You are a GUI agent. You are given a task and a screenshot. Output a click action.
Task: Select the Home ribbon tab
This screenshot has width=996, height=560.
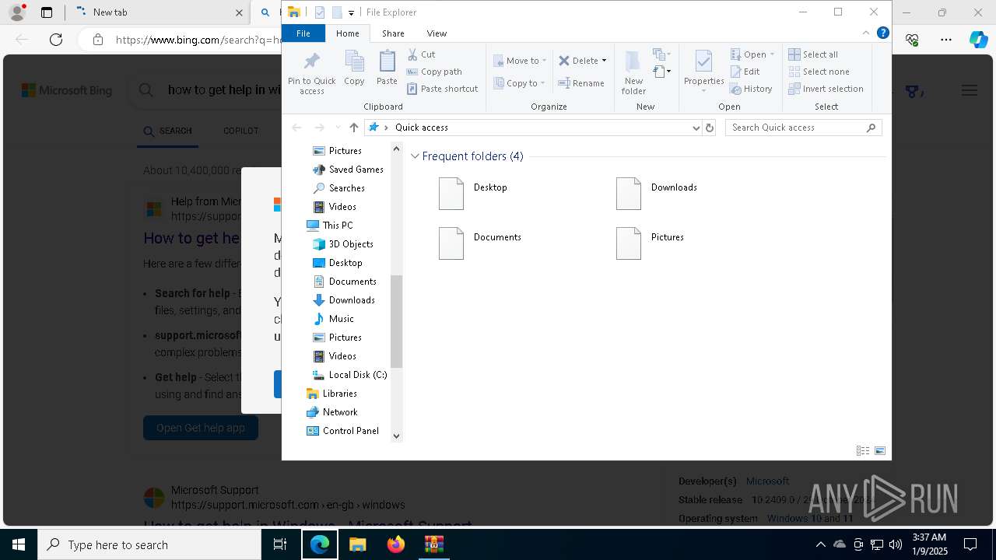click(x=348, y=33)
